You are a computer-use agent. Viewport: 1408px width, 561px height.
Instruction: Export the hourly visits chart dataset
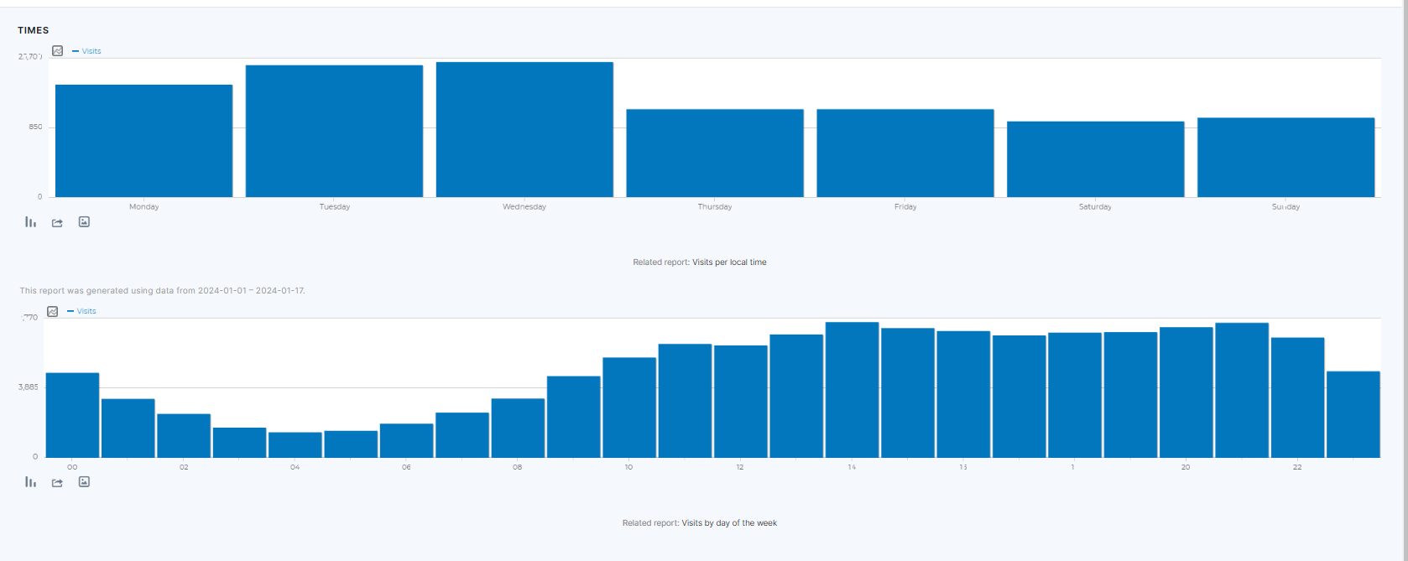tap(57, 483)
